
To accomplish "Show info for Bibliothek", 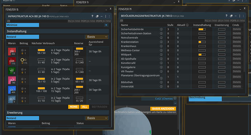I will coord(161,82).
